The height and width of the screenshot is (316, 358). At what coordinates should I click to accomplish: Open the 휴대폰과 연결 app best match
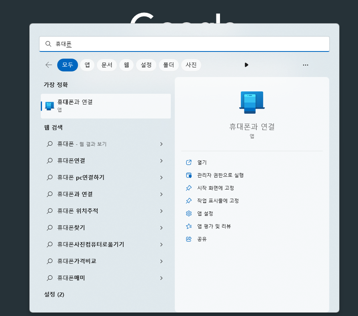pos(106,106)
